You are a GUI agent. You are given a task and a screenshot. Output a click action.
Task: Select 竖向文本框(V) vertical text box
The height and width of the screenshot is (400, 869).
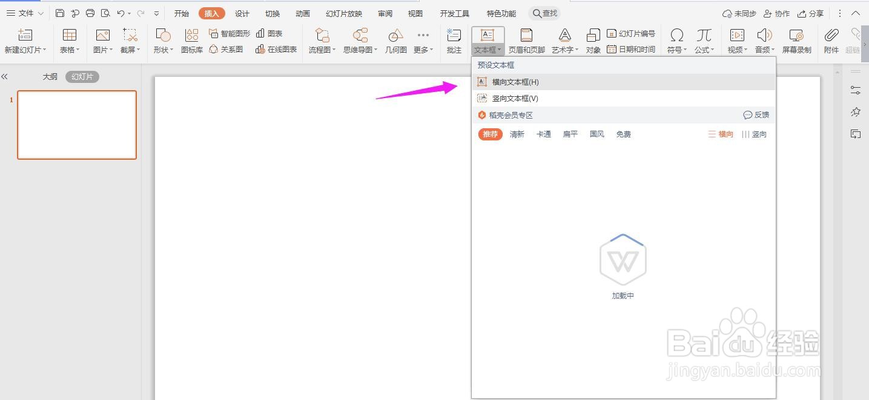click(x=624, y=98)
